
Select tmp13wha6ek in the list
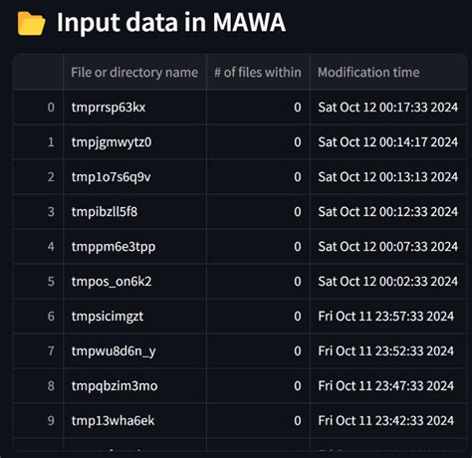tap(134, 421)
